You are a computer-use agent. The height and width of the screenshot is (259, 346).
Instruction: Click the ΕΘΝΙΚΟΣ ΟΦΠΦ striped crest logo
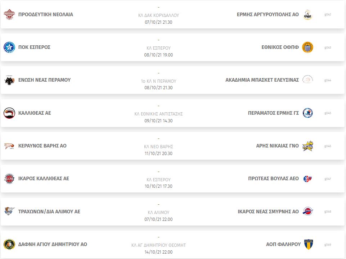[307, 47]
